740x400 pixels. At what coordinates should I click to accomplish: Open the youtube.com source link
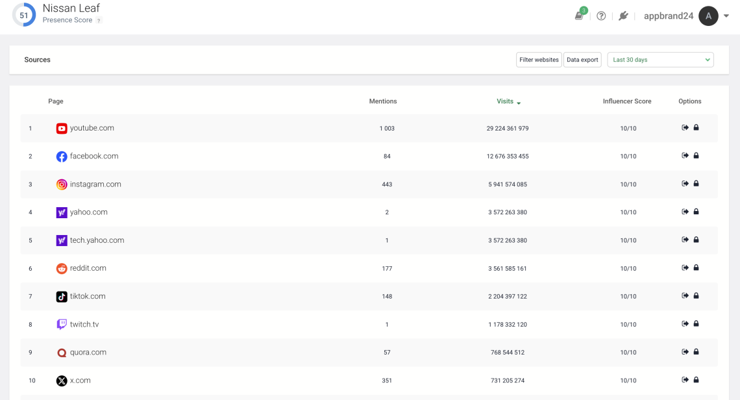[x=92, y=128]
